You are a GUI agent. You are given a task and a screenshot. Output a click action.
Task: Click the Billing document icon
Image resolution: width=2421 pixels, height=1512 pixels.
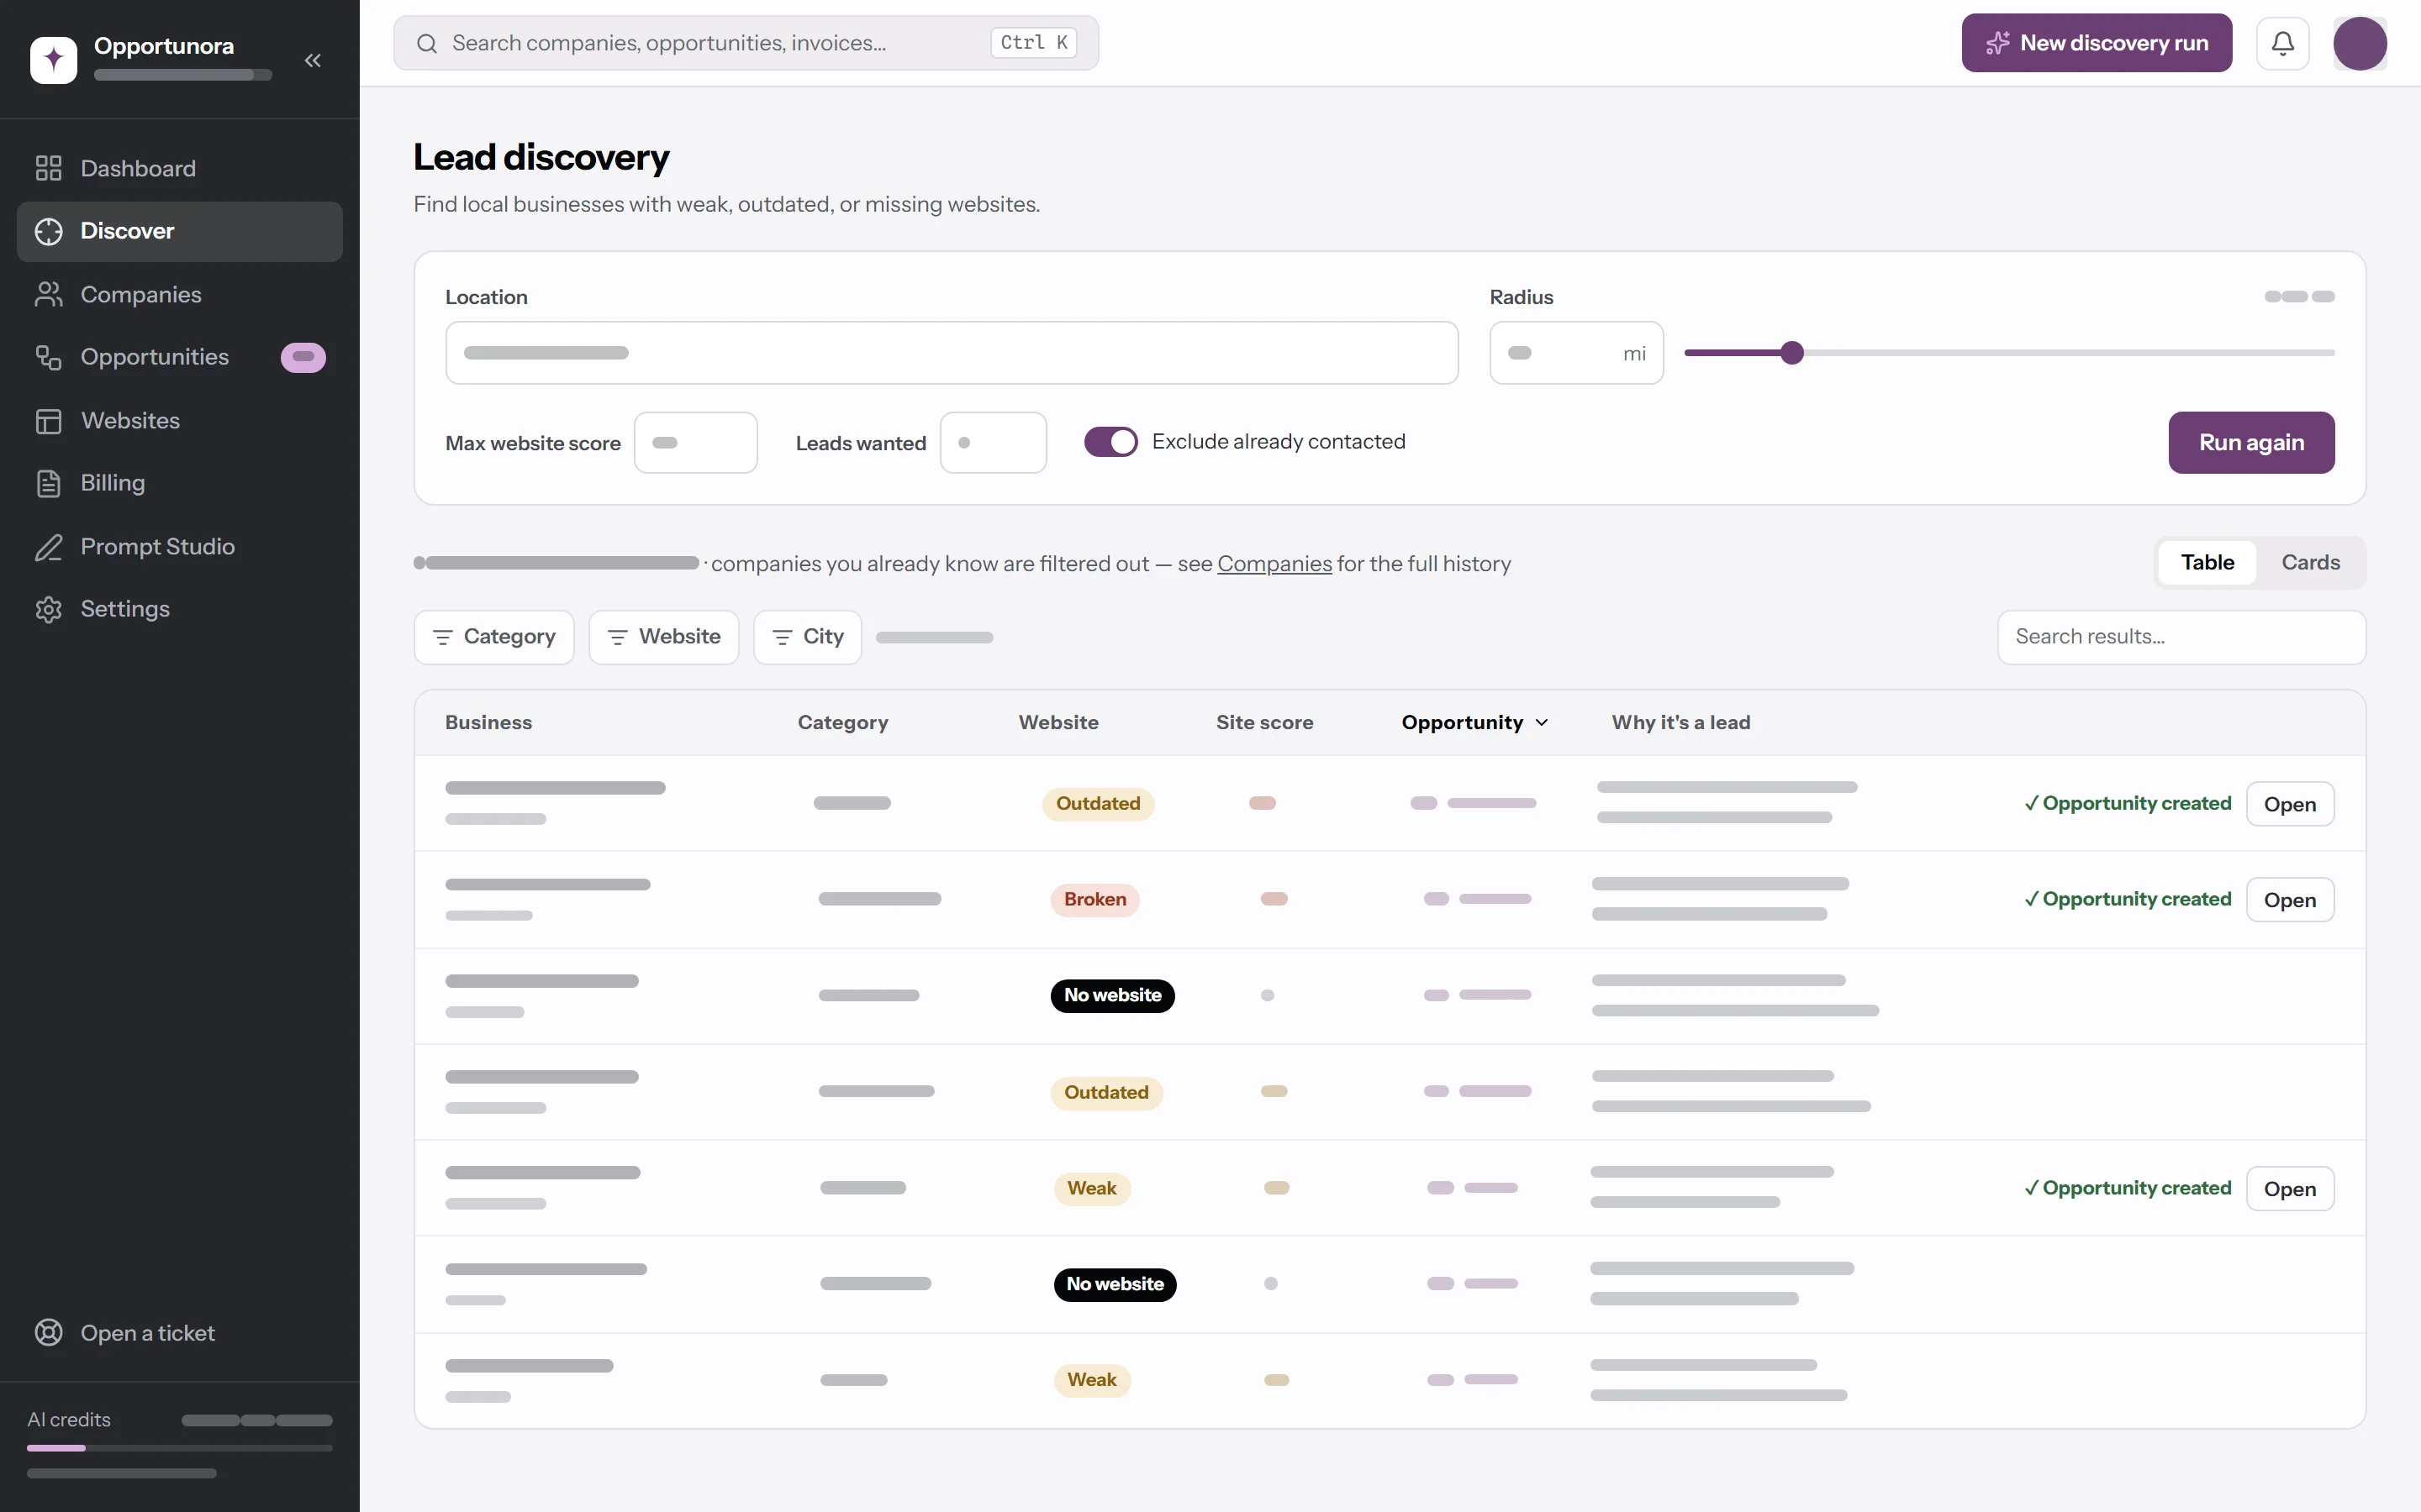click(x=48, y=483)
